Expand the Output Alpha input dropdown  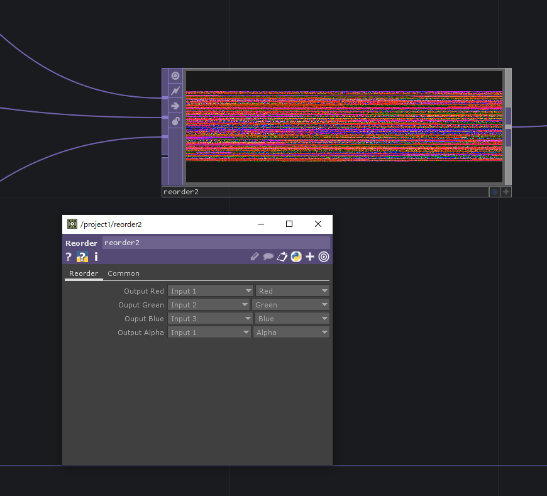point(209,333)
